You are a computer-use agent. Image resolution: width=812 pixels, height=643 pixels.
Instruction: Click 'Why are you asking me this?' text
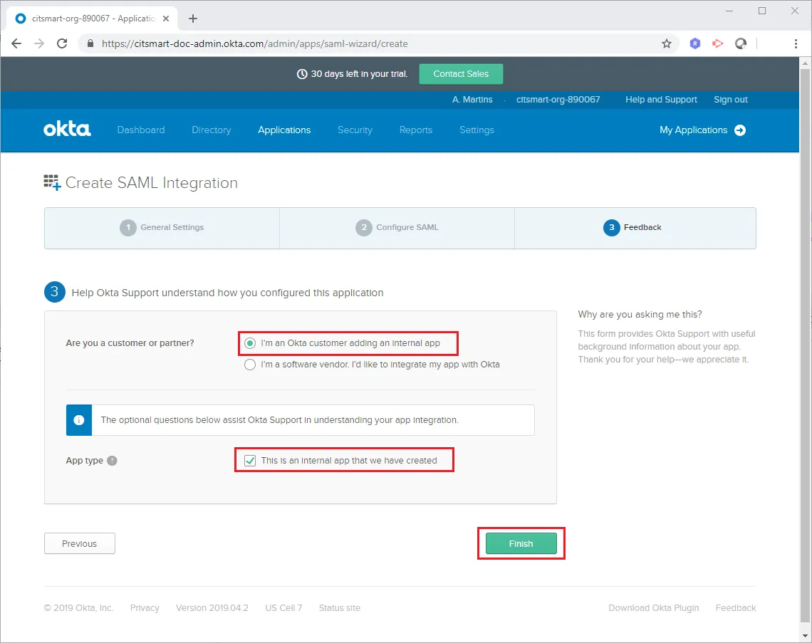click(640, 314)
